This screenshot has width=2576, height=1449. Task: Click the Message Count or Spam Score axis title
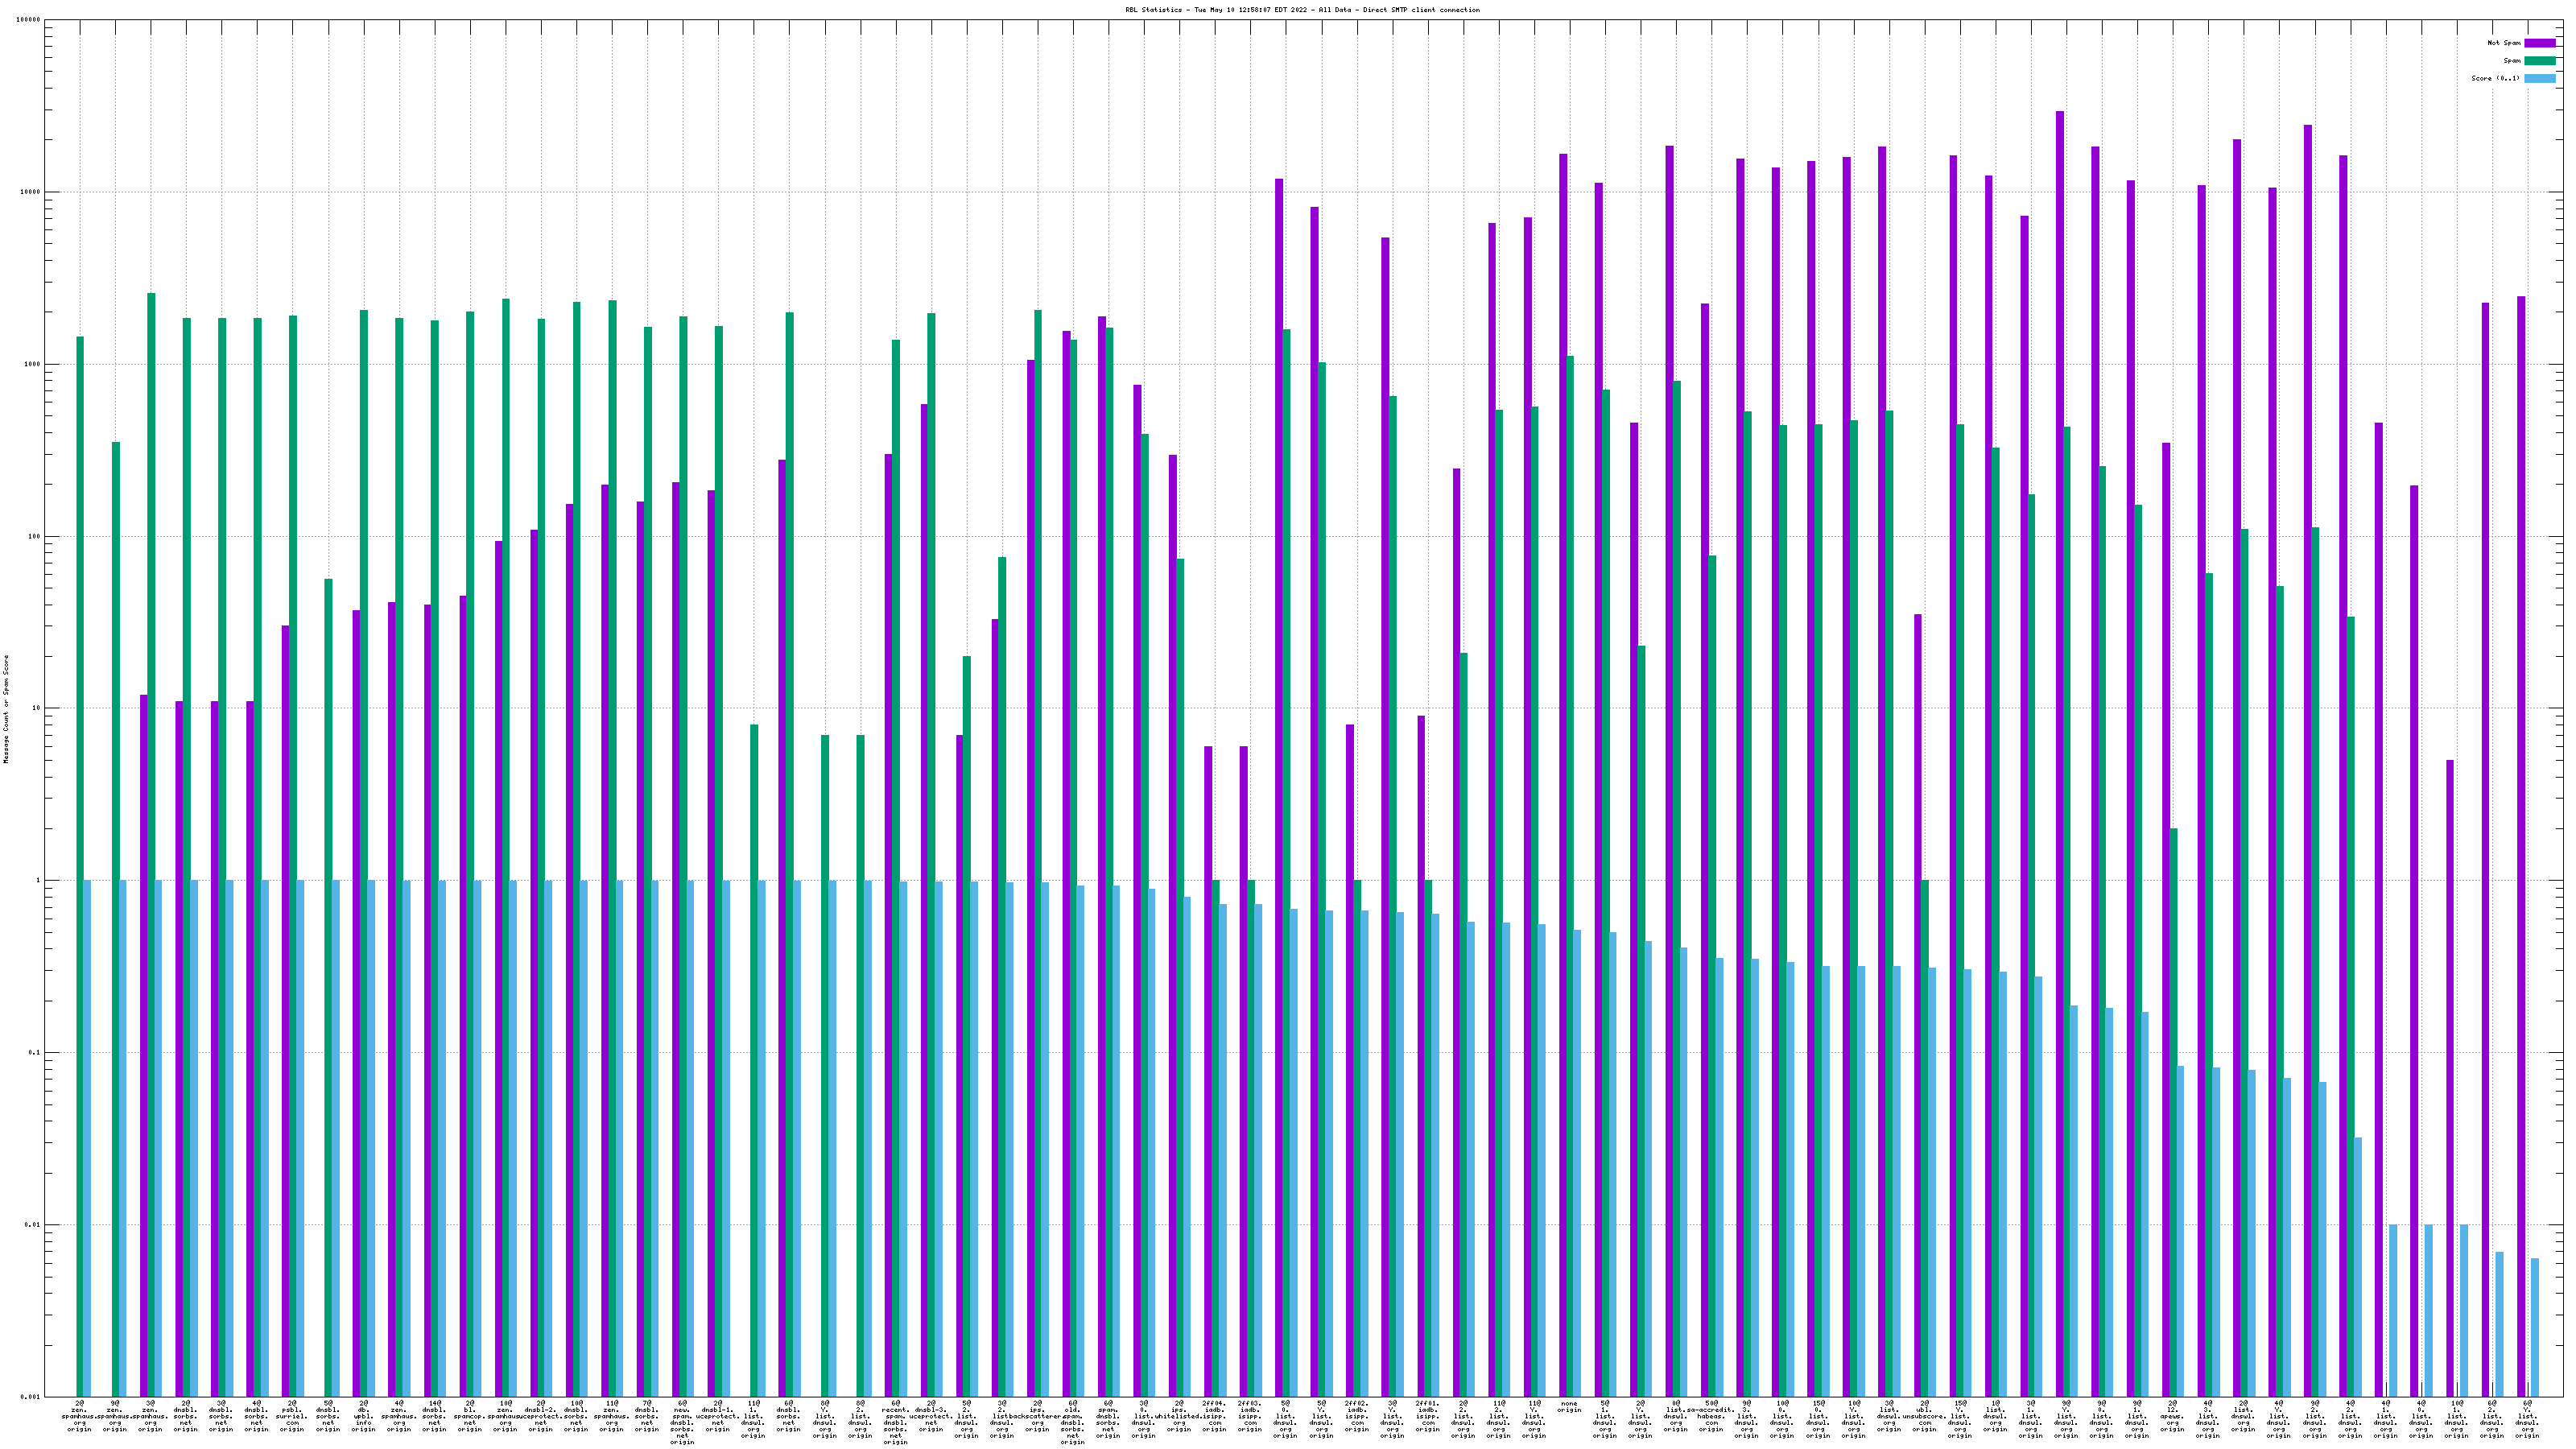(x=6, y=708)
